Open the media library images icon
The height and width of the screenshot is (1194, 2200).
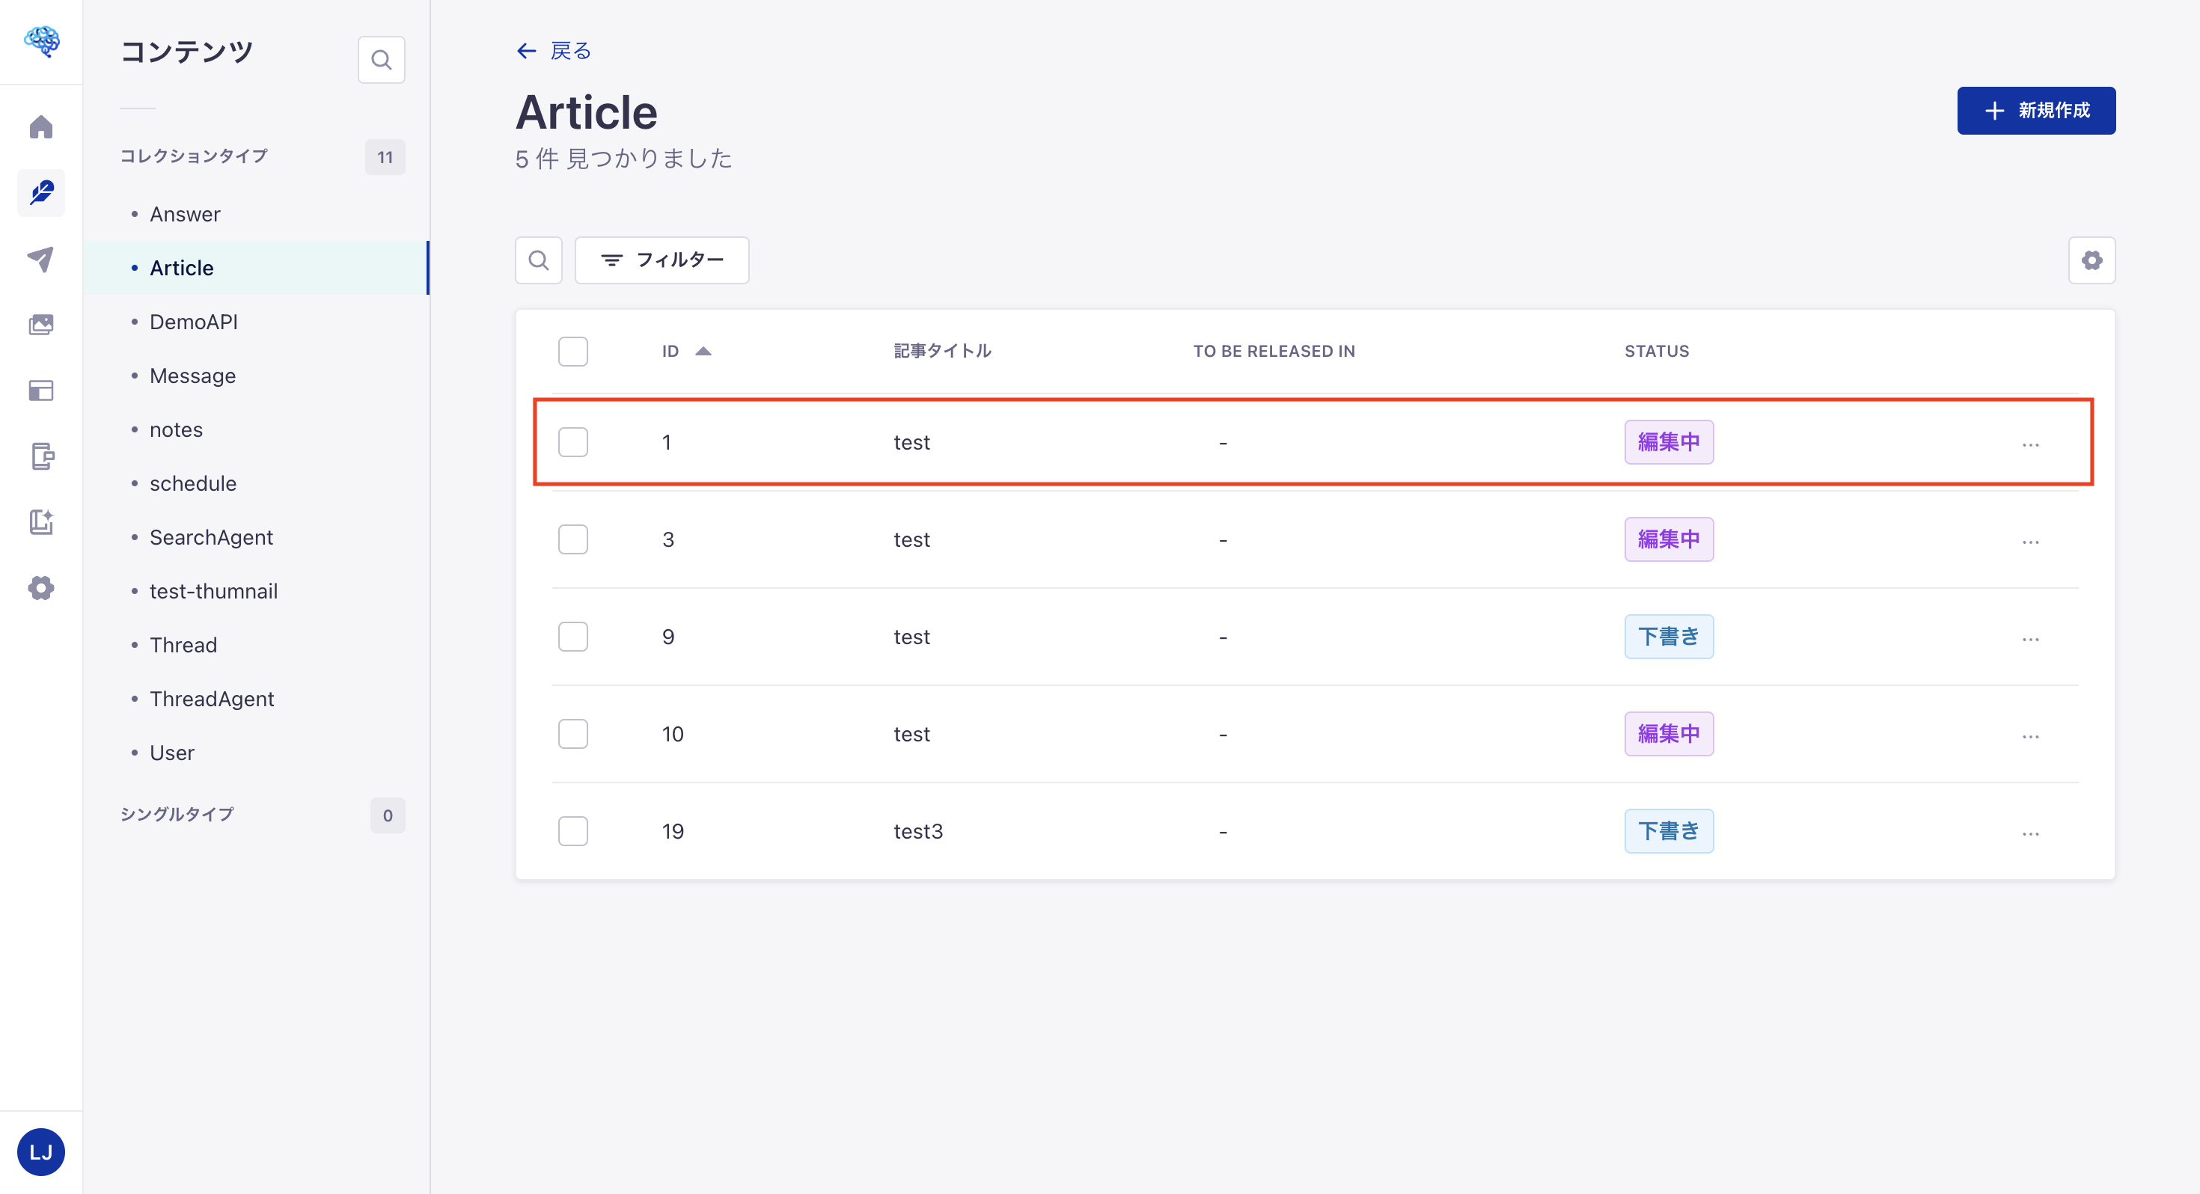click(x=41, y=325)
